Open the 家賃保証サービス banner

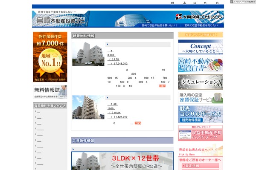tap(201, 98)
